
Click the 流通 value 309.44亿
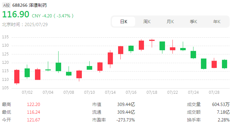126,112
